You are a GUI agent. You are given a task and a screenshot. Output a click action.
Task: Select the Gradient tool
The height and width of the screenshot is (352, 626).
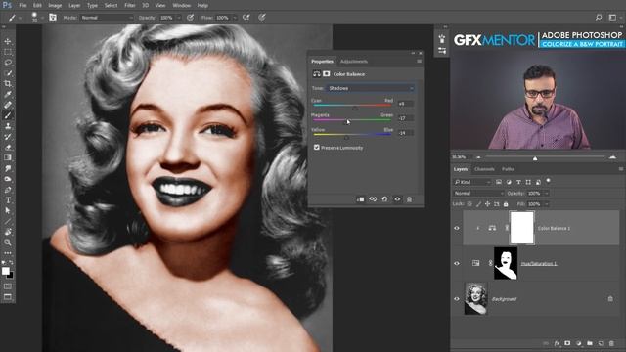coord(8,157)
